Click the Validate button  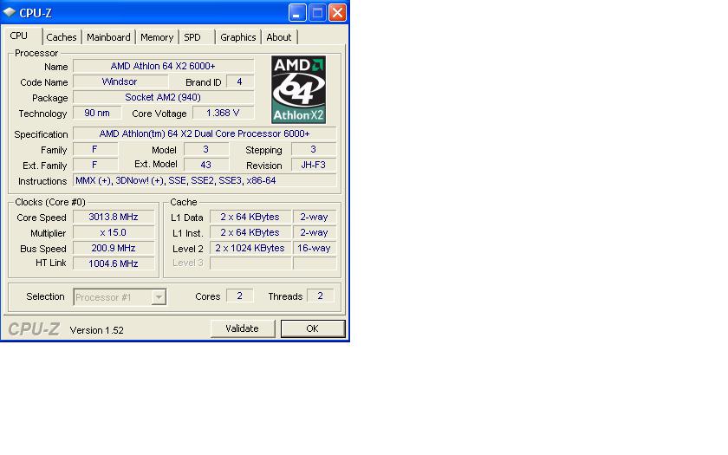tap(243, 328)
